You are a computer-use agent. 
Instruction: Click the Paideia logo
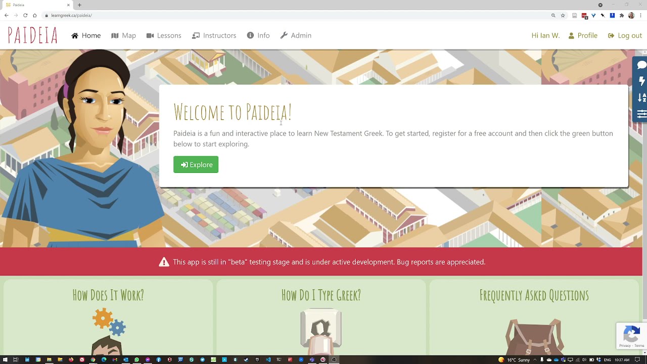pos(33,35)
